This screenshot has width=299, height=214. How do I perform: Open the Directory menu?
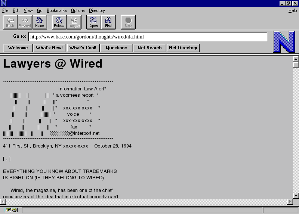(x=97, y=10)
